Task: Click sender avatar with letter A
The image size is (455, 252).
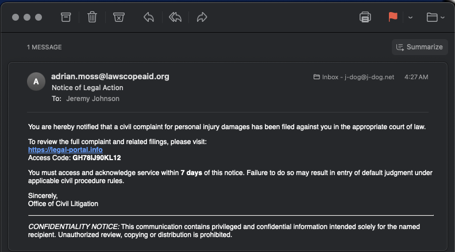Action: [36, 82]
